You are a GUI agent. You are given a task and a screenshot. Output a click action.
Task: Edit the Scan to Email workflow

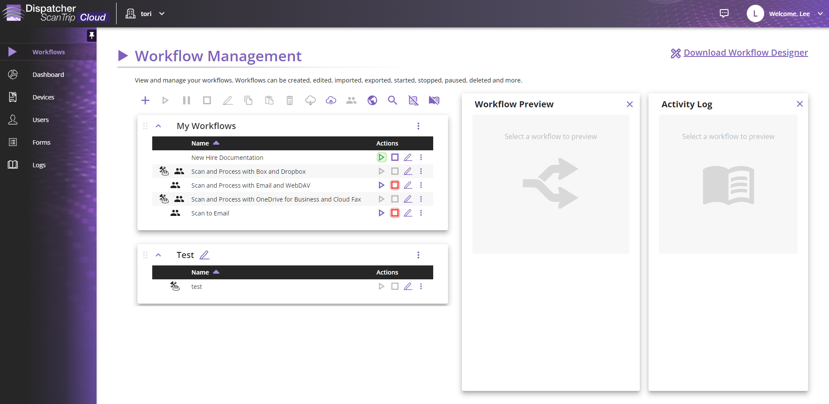[408, 213]
